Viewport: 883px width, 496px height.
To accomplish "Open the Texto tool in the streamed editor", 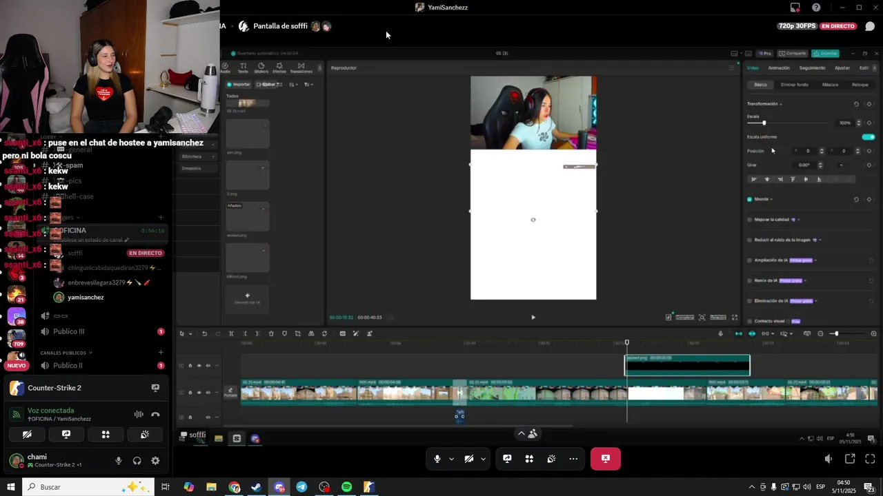I will click(x=243, y=68).
